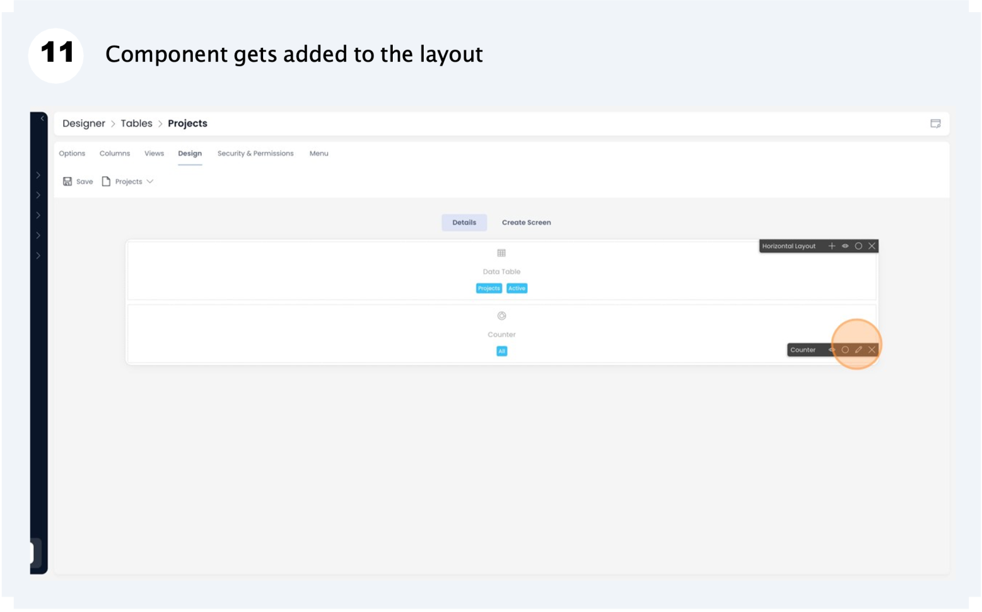Image resolution: width=982 pixels, height=612 pixels.
Task: Collapse the left navigation sidebar
Action: [42, 118]
